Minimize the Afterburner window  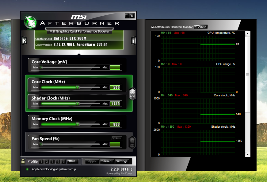[x=127, y=16]
